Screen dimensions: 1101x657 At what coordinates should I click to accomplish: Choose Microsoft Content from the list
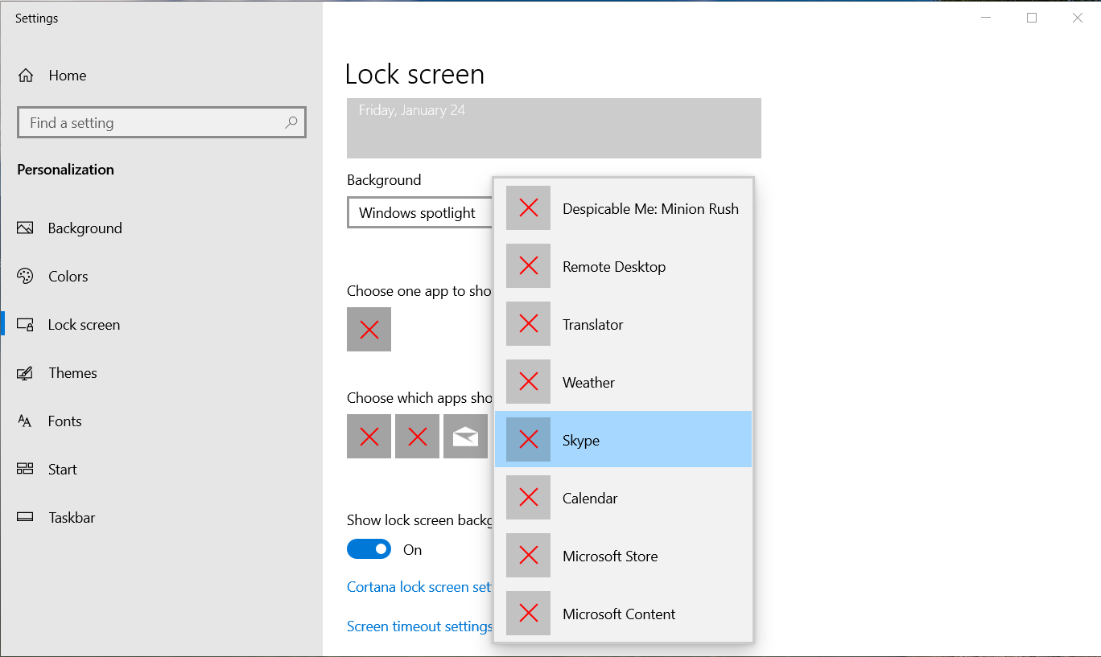click(x=623, y=614)
